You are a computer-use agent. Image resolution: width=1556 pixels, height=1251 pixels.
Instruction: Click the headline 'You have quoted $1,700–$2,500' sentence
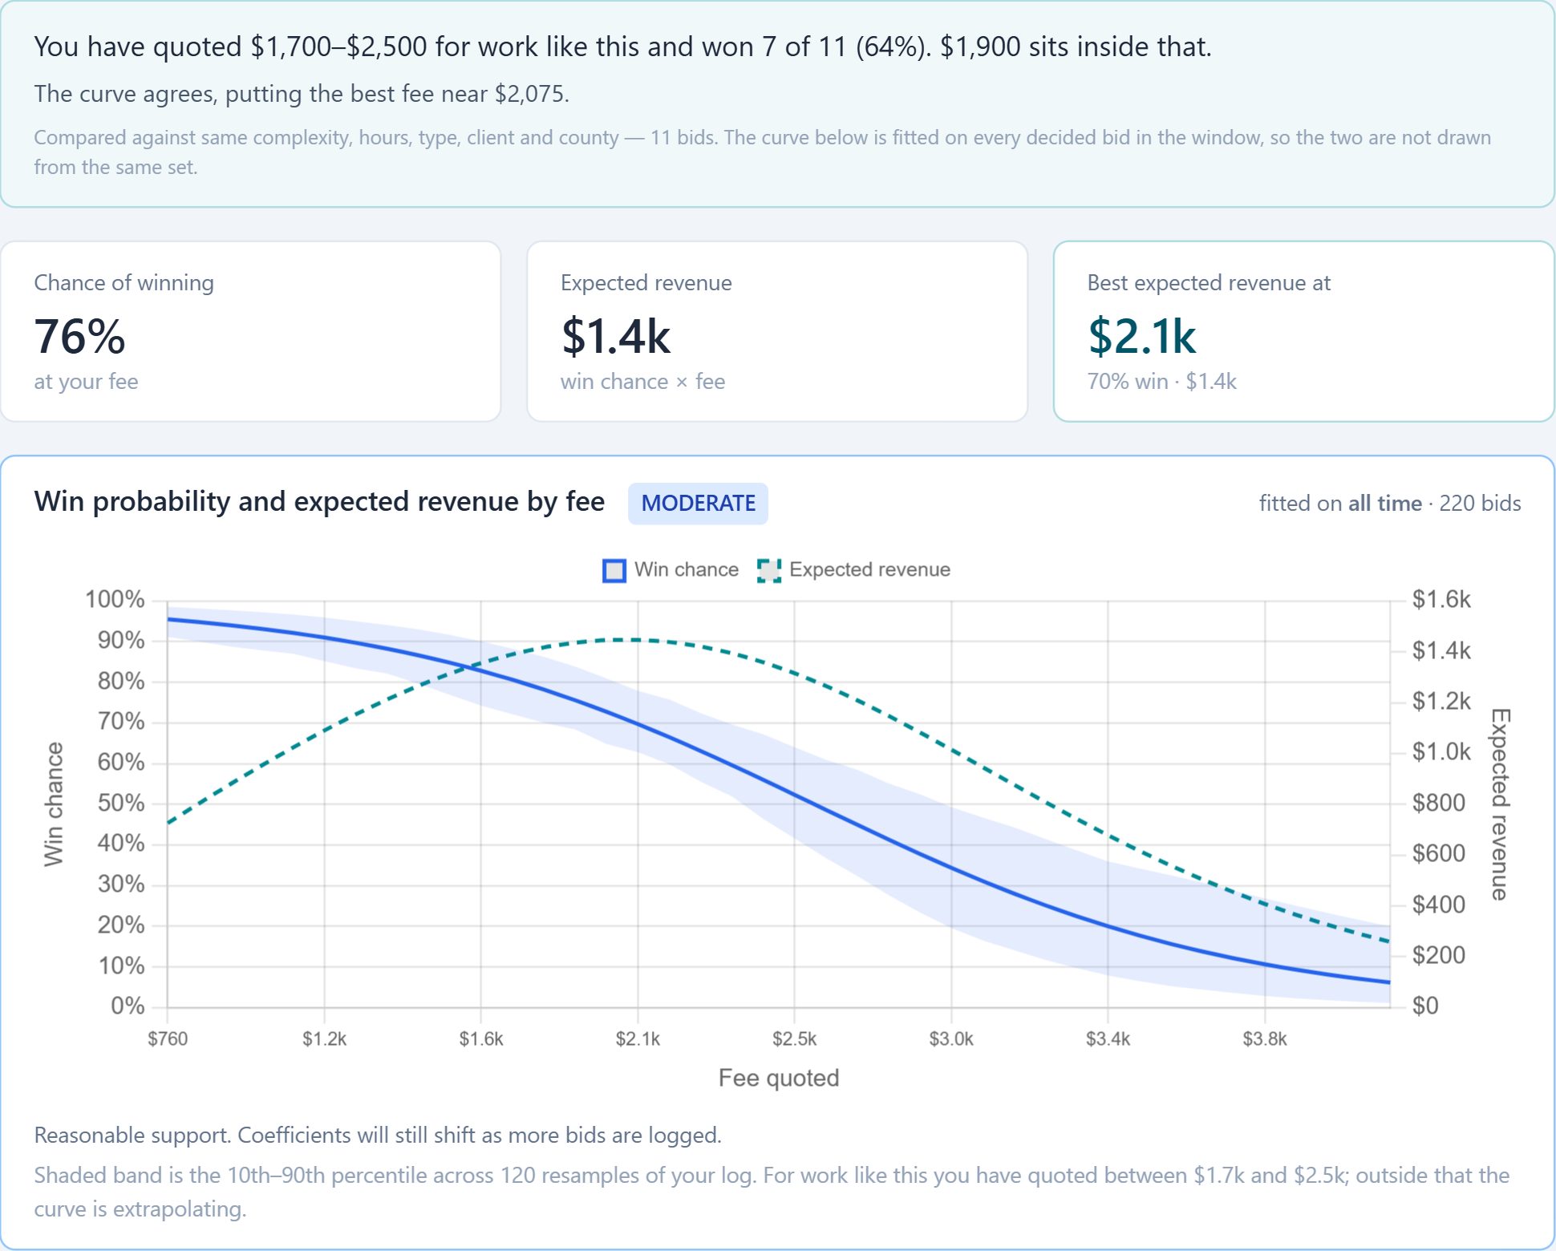pos(622,47)
